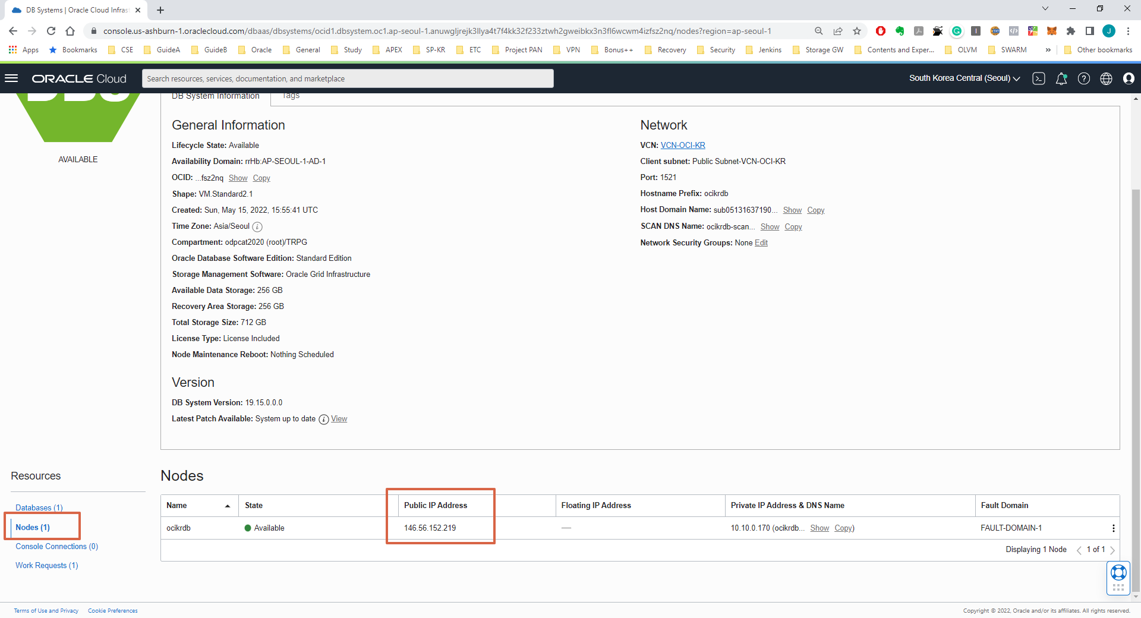This screenshot has width=1141, height=618.
Task: Click the browser address bar URL
Action: pos(437,31)
